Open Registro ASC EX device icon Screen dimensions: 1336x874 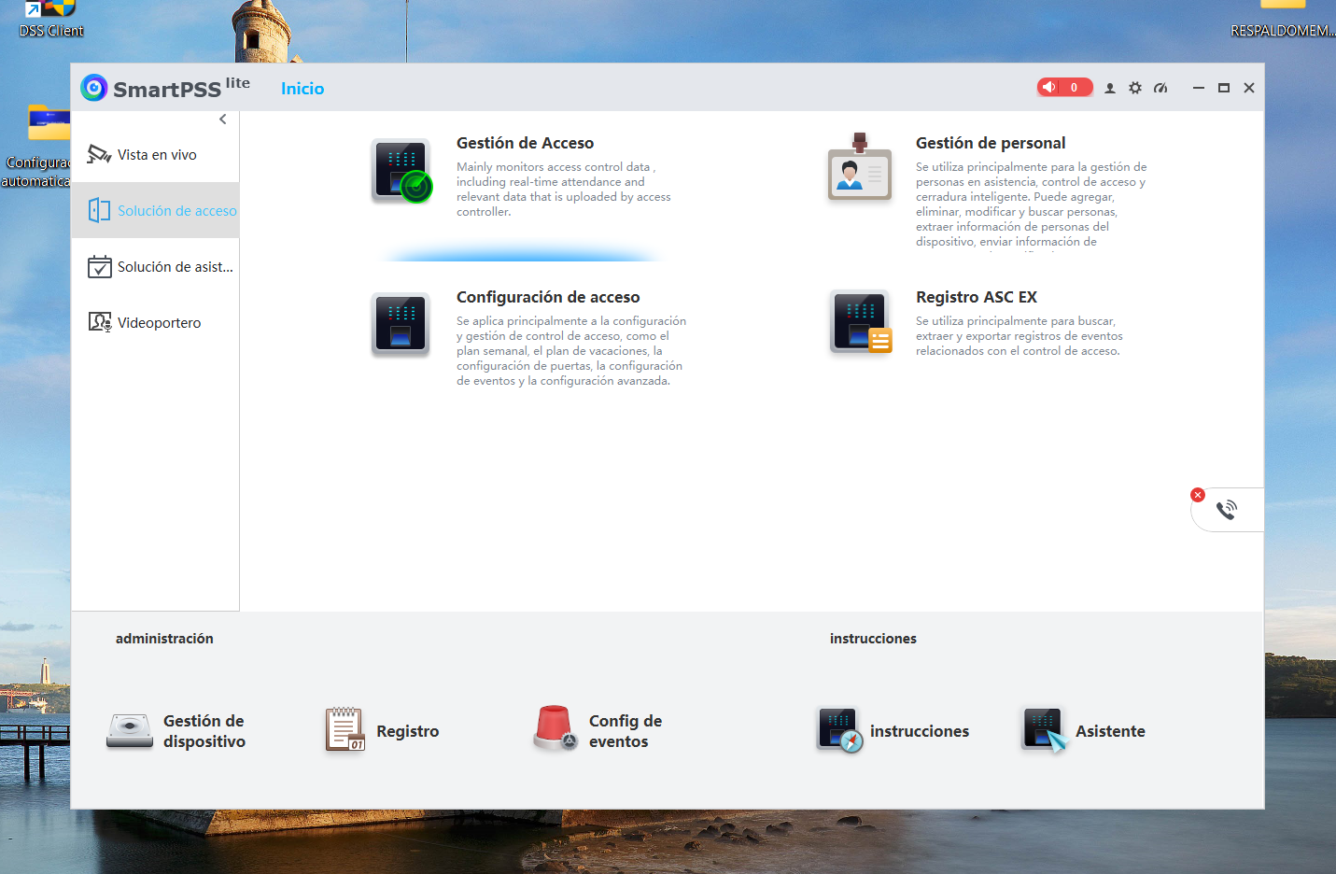coord(861,322)
